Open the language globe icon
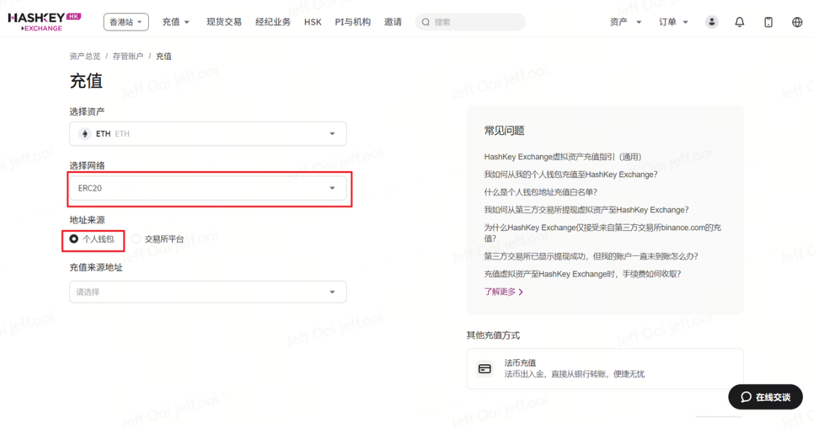The image size is (814, 429). [x=797, y=22]
